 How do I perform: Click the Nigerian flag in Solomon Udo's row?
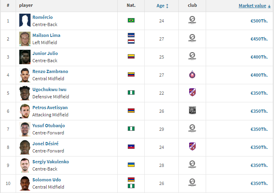coord(131,186)
